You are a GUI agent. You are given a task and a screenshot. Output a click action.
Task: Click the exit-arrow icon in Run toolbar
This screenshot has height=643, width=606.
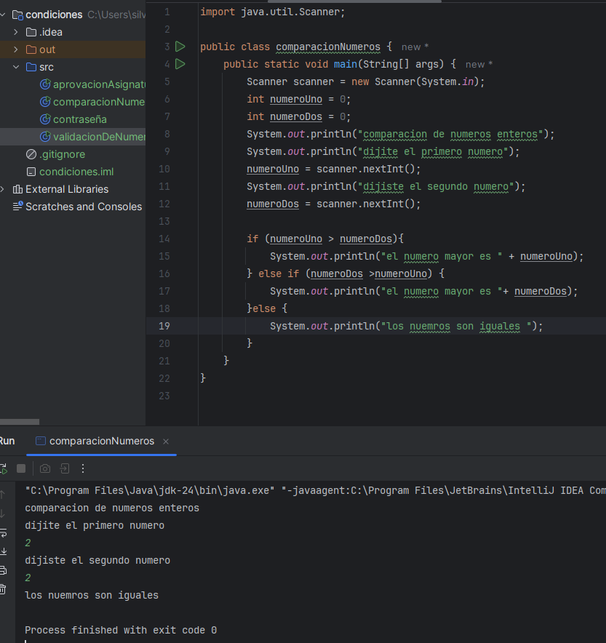(65, 468)
